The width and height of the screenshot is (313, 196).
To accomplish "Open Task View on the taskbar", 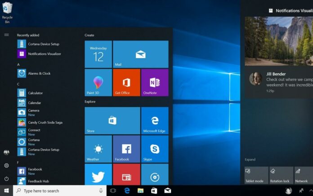I will (x=113, y=191).
